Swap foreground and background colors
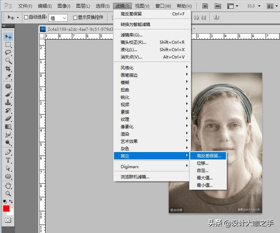The width and height of the screenshot is (280, 233). 11,201
